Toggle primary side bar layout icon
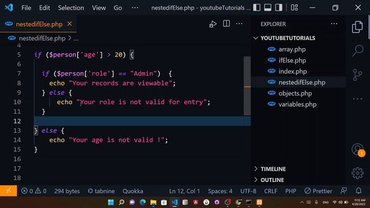Image resolution: width=370 pixels, height=208 pixels. (257, 8)
